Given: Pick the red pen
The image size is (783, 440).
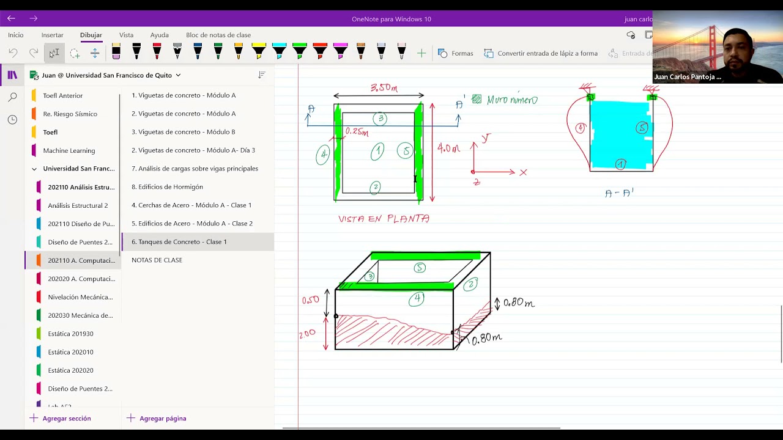Looking at the screenshot, I should (x=157, y=51).
